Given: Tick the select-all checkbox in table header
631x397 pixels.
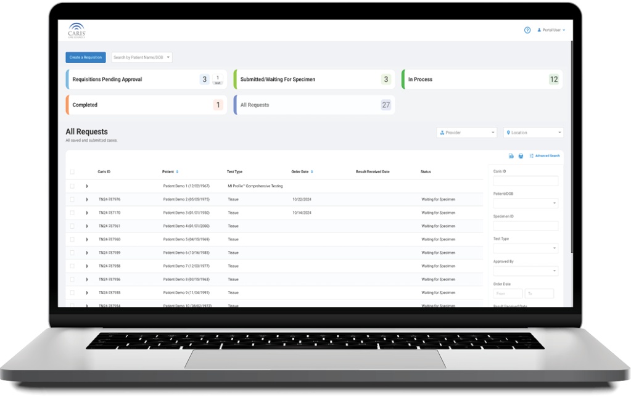Looking at the screenshot, I should point(72,172).
